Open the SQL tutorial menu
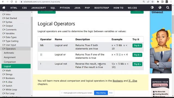 click(x=53, y=8)
